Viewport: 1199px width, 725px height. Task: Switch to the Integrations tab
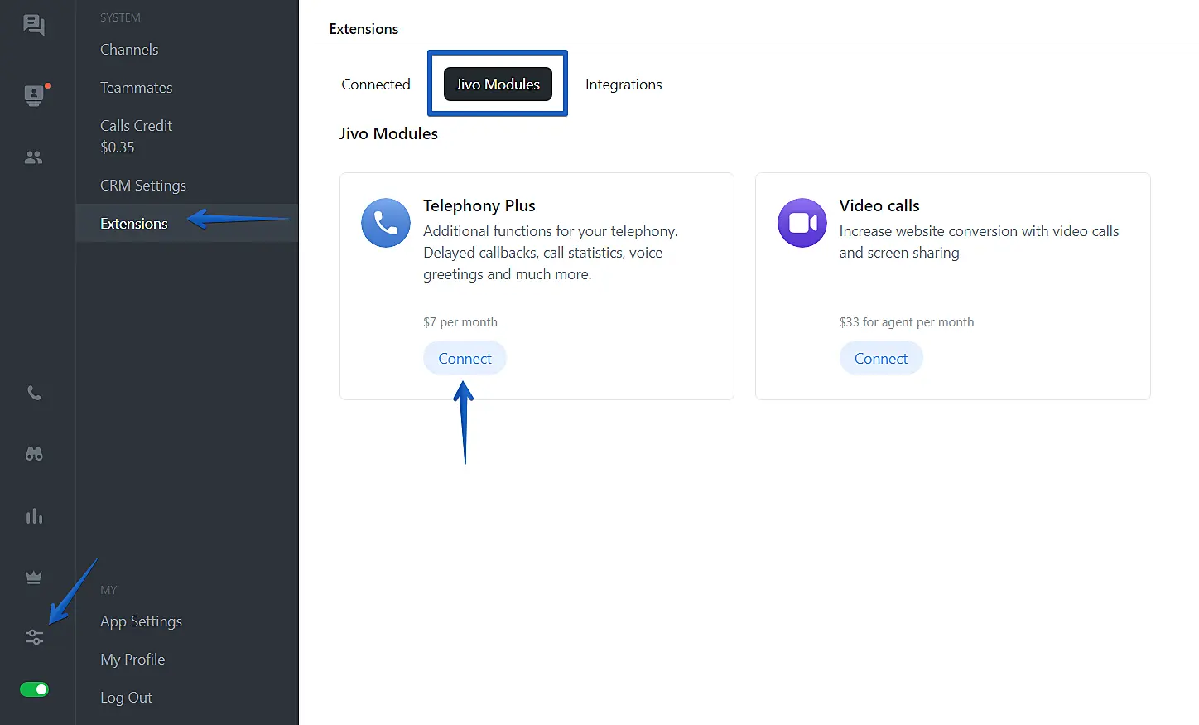click(x=624, y=85)
